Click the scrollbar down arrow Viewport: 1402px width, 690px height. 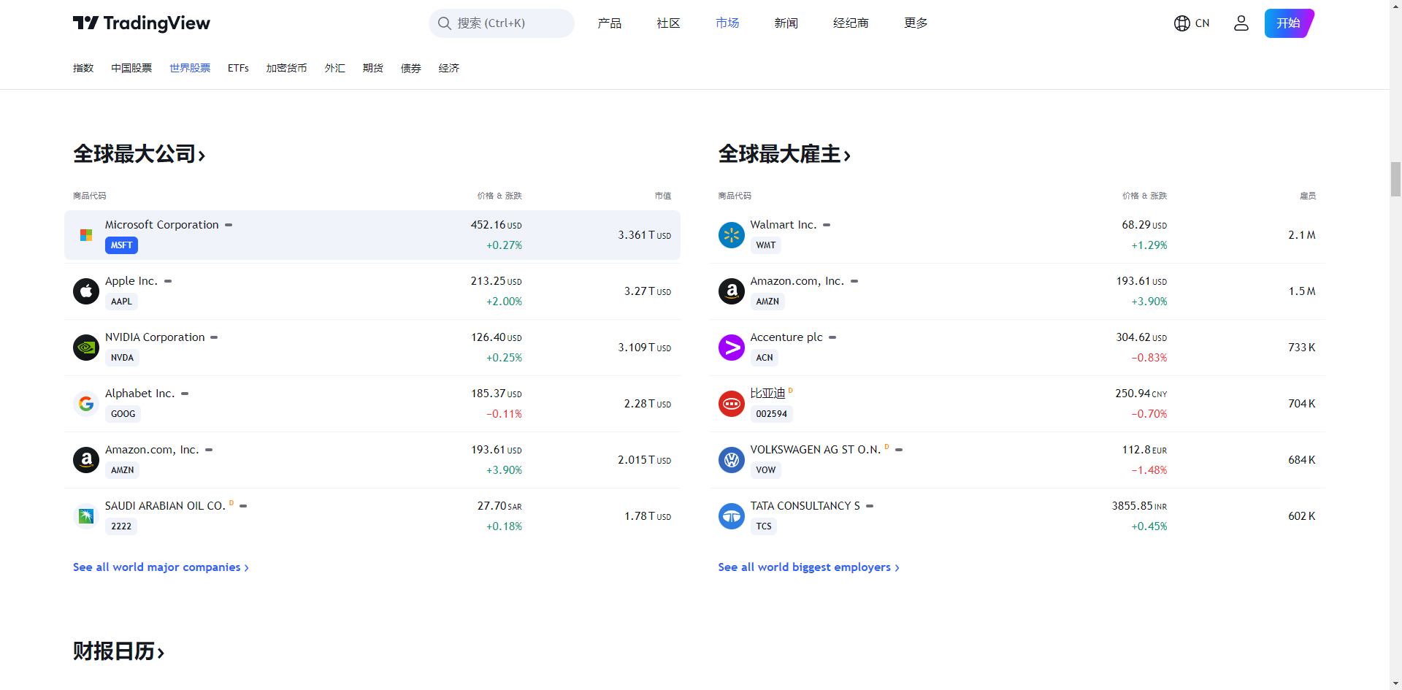(1395, 683)
